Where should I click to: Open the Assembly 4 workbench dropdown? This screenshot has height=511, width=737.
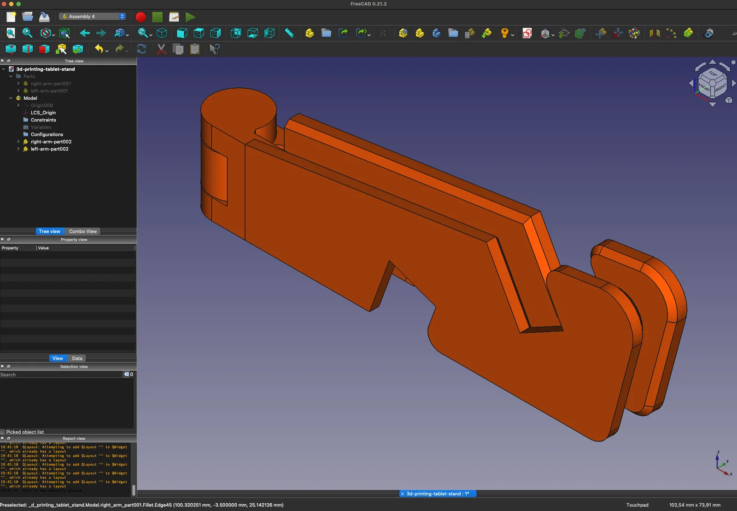[93, 17]
